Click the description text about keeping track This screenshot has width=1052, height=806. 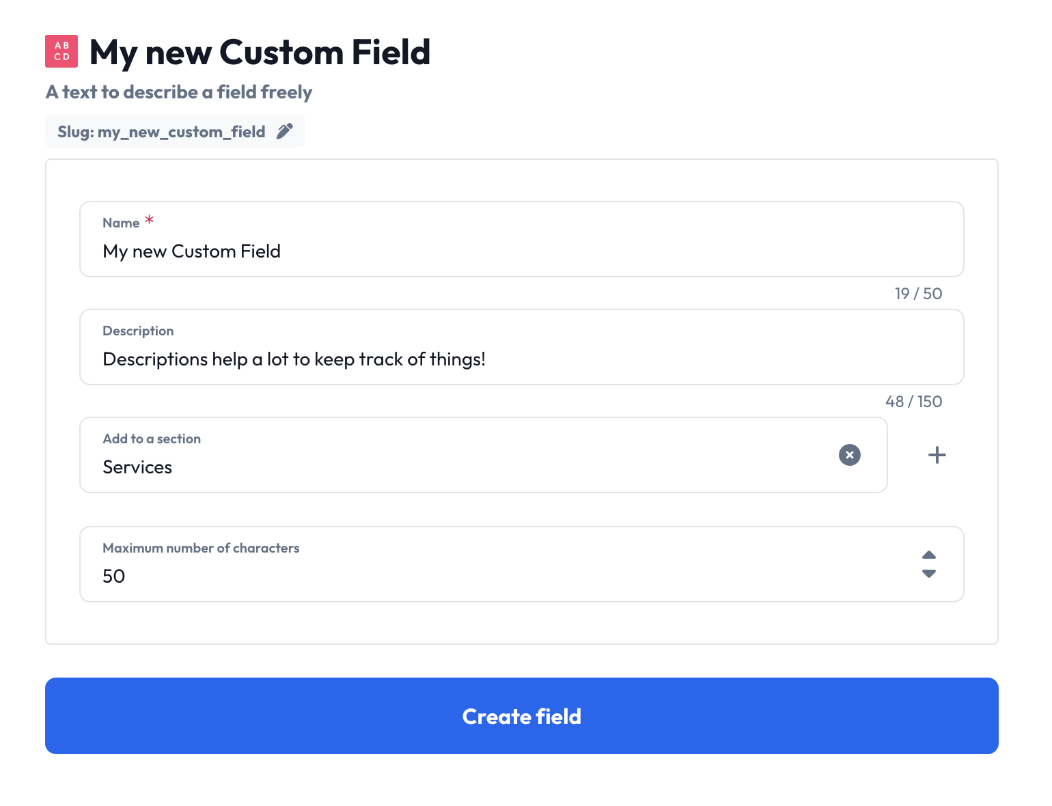pyautogui.click(x=294, y=359)
